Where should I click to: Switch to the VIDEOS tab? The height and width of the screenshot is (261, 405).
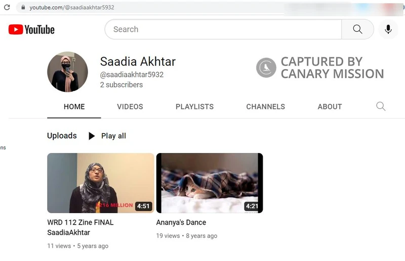pyautogui.click(x=130, y=107)
